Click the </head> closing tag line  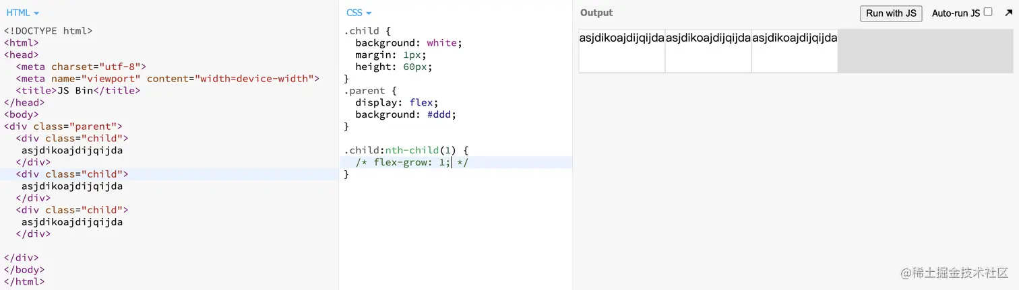(24, 102)
